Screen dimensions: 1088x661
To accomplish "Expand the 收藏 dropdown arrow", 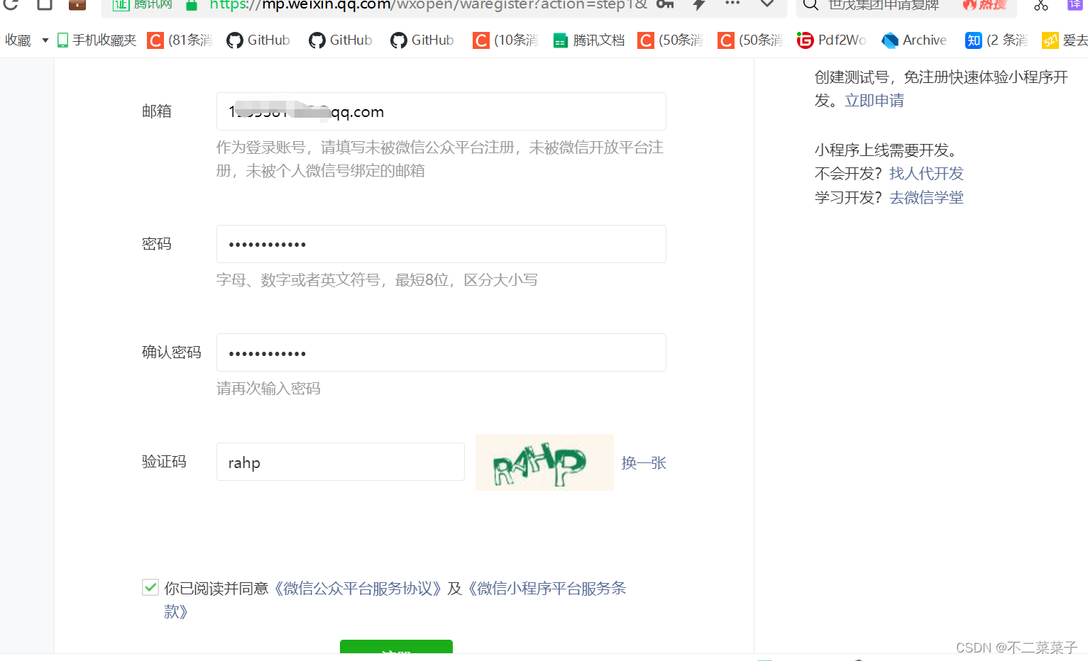I will (x=45, y=40).
